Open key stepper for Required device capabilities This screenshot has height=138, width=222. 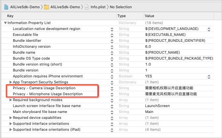point(112,118)
